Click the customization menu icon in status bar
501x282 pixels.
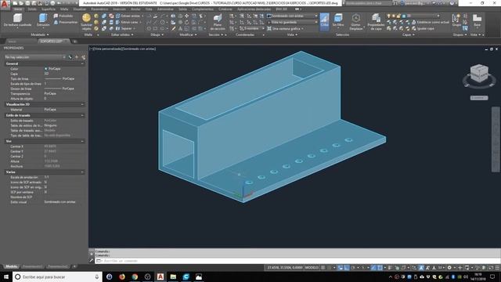[498, 268]
